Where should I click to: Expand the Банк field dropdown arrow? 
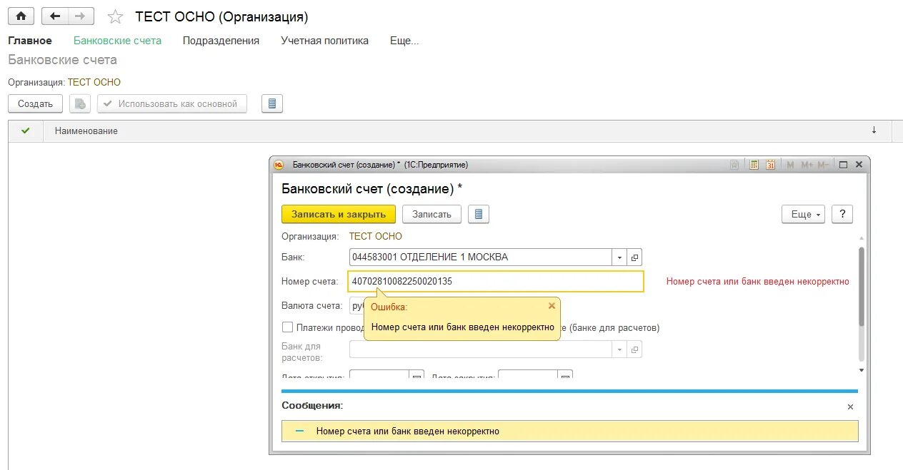pos(619,257)
